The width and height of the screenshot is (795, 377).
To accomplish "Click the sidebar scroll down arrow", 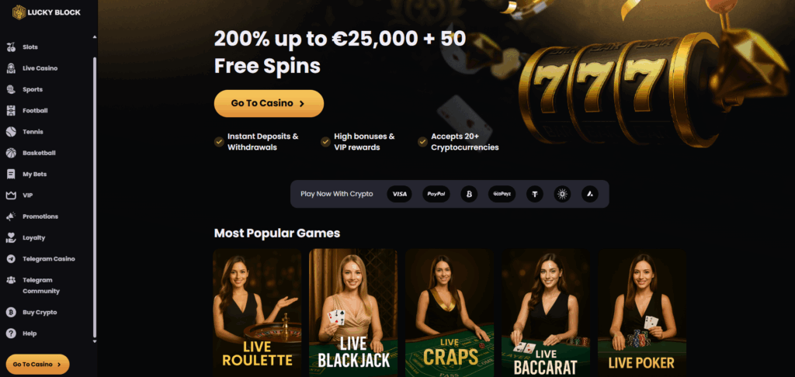I will click(x=94, y=342).
